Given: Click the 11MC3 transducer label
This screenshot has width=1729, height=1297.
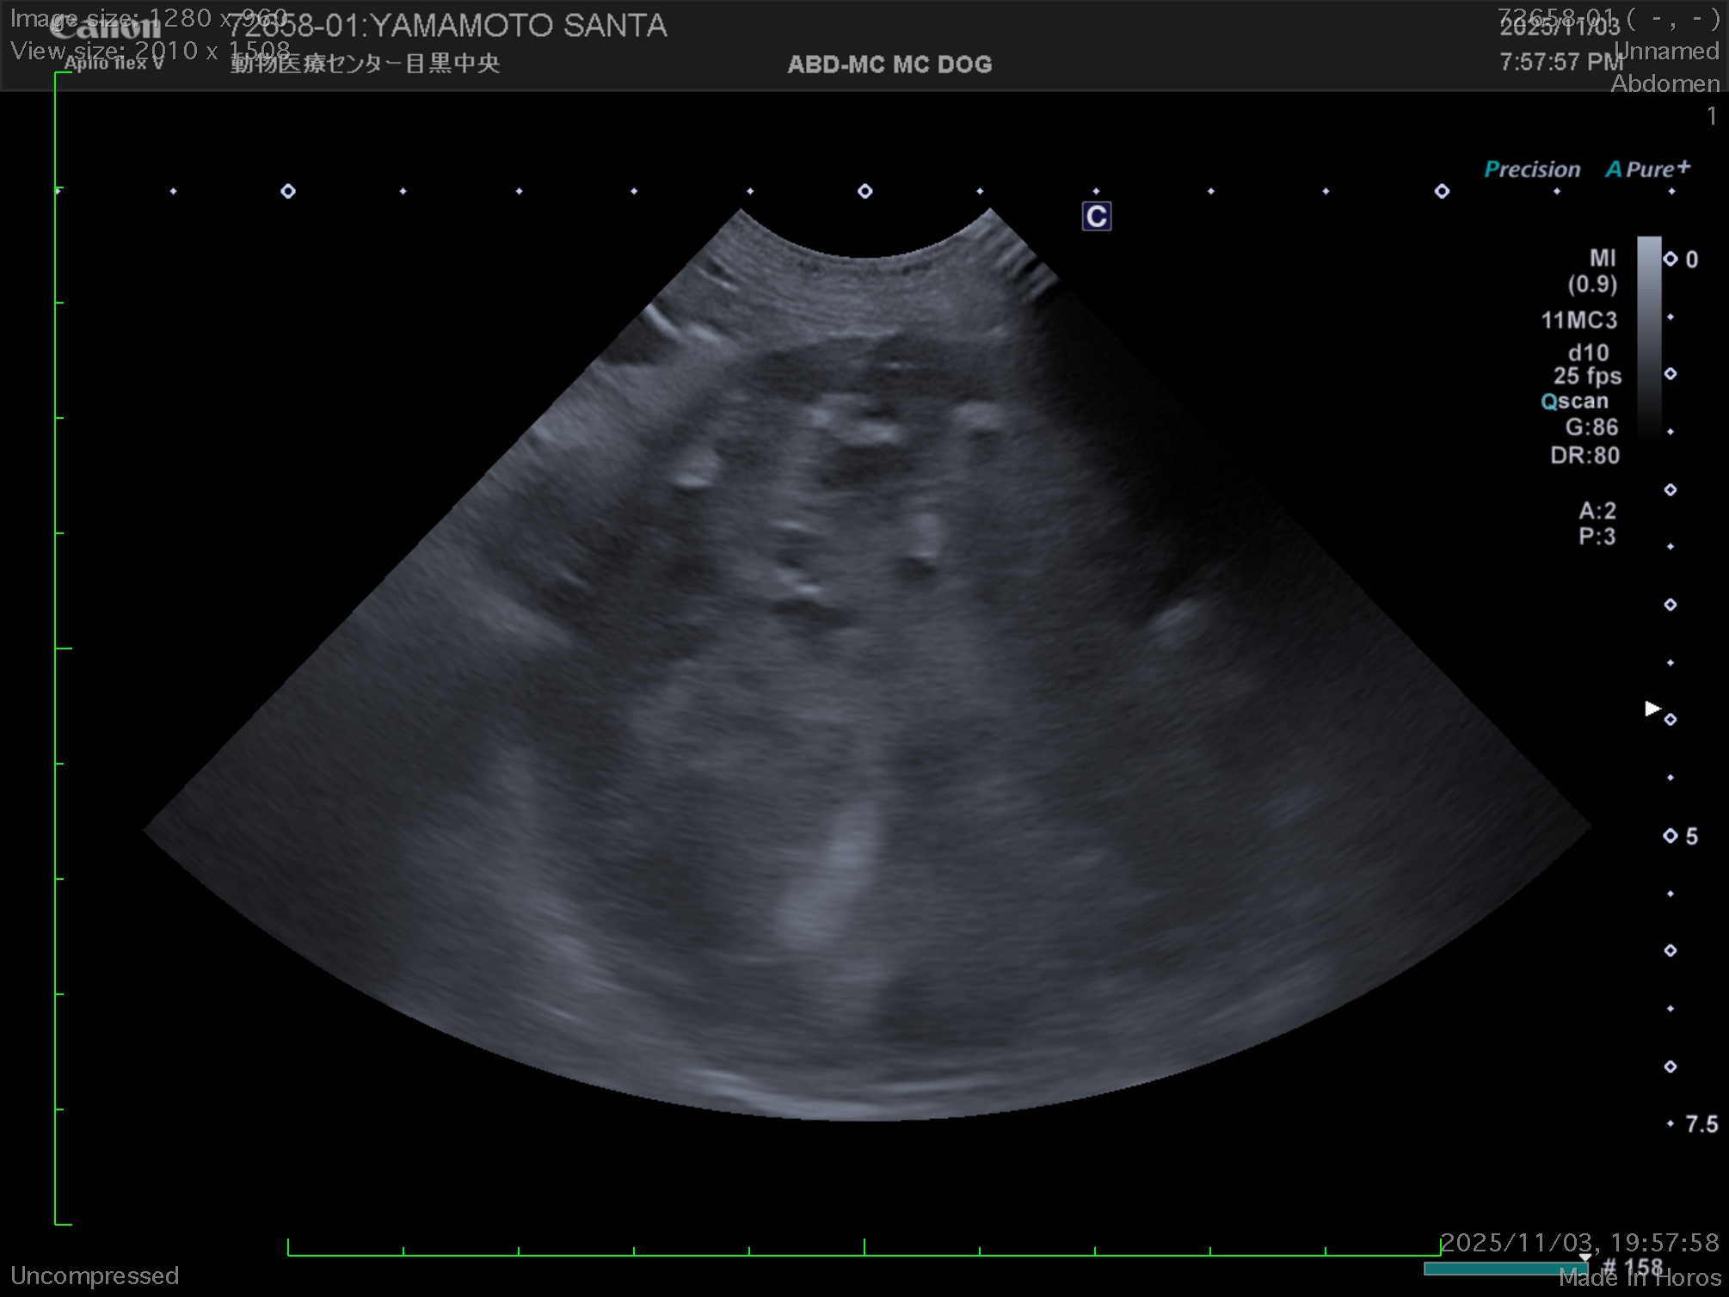Looking at the screenshot, I should pos(1579,321).
